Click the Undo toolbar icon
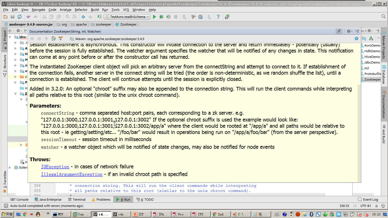Screen dimensions: 388x218 28,17
